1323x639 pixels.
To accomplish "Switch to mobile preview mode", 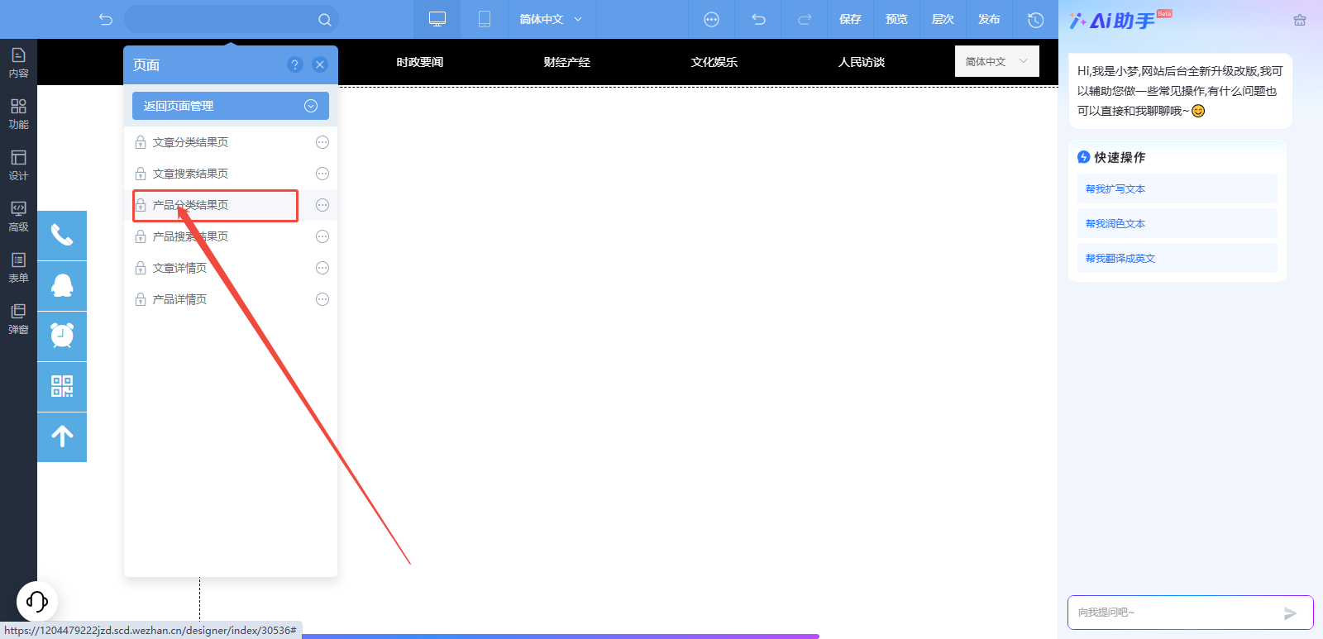I will (x=485, y=19).
